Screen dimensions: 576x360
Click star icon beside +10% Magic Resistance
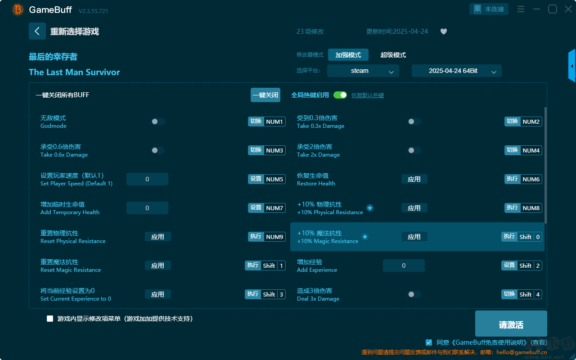point(365,237)
